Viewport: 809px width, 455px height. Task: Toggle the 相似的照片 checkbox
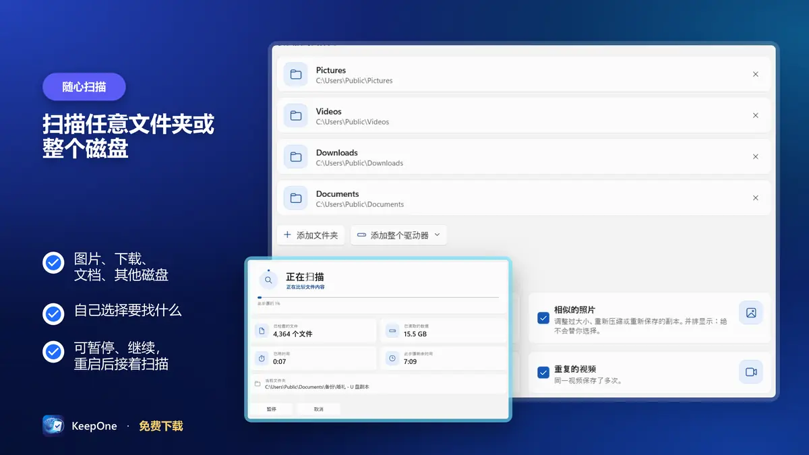coord(543,318)
